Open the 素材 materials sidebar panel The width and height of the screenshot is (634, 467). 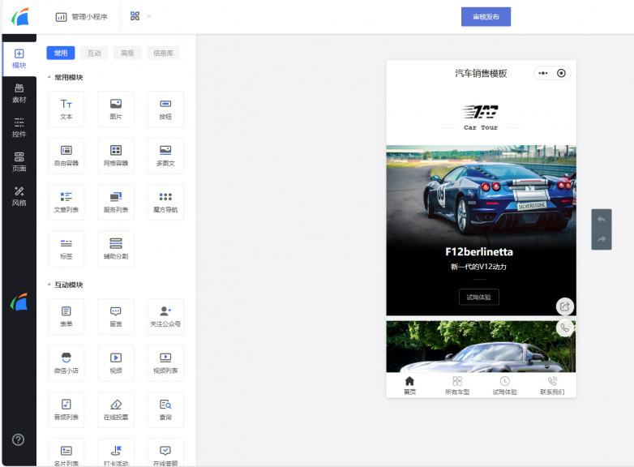point(19,94)
